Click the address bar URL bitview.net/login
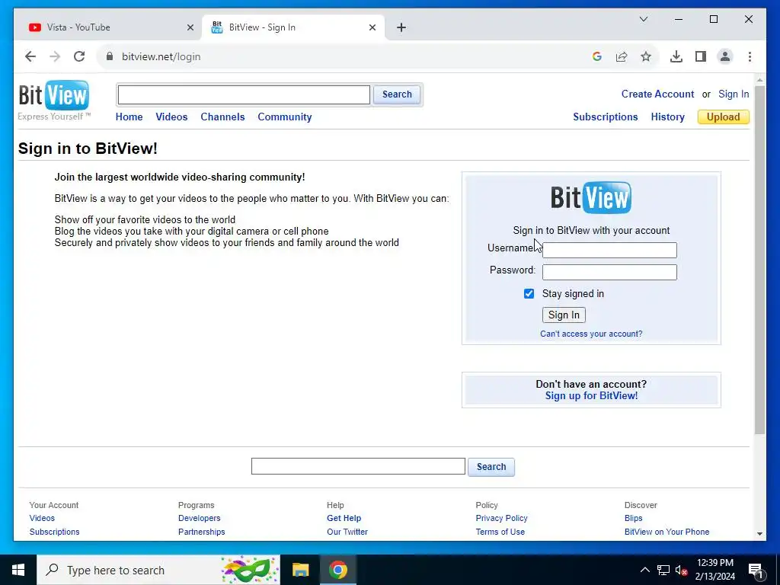780x585 pixels. coord(161,56)
